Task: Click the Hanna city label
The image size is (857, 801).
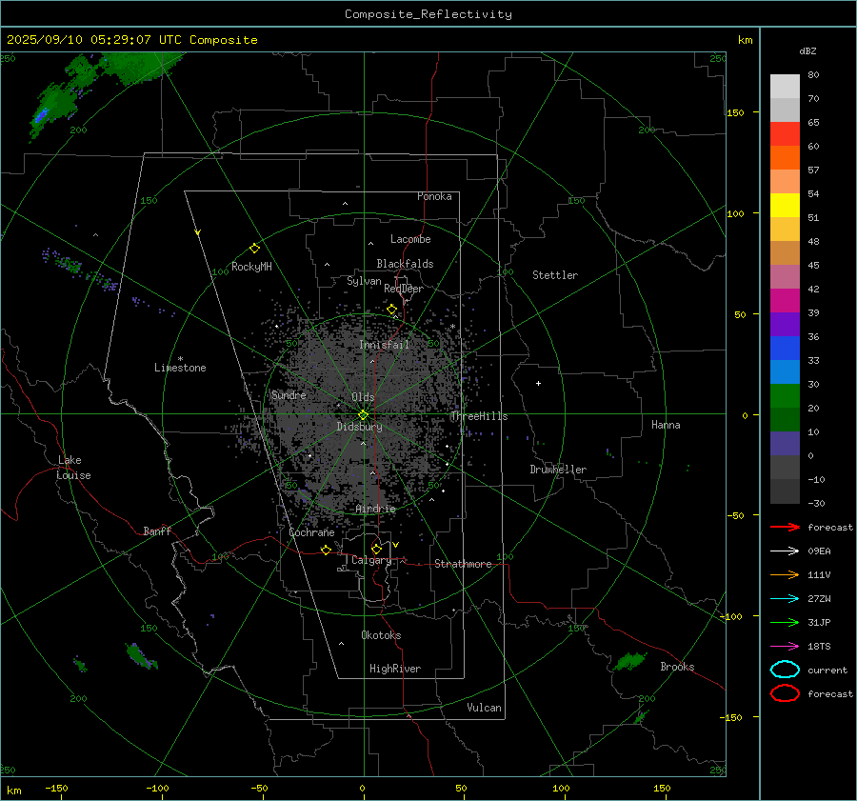Action: coord(666,425)
